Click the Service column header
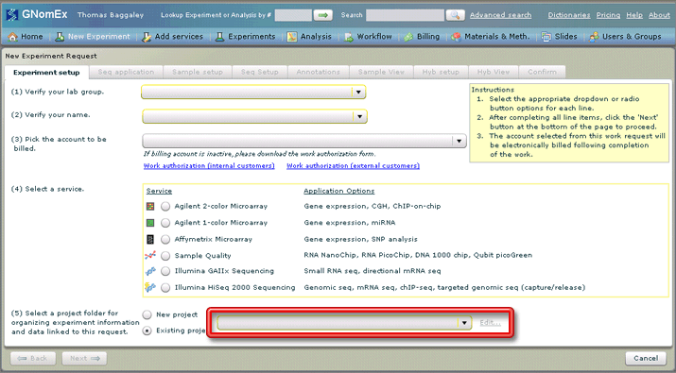This screenshot has width=676, height=373. 159,192
